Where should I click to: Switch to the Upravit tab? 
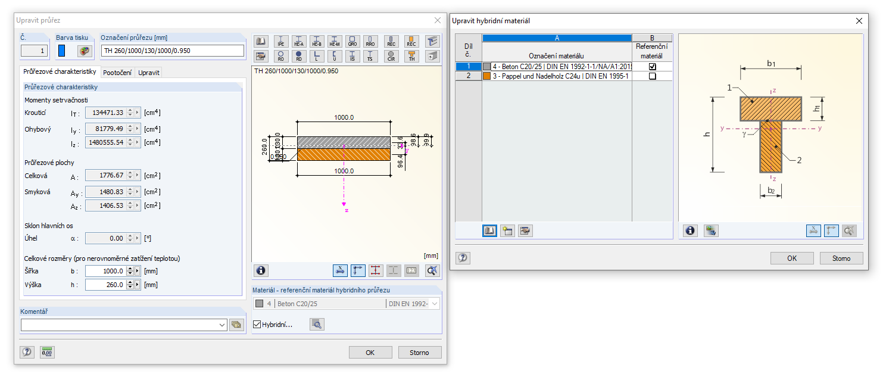coord(148,73)
